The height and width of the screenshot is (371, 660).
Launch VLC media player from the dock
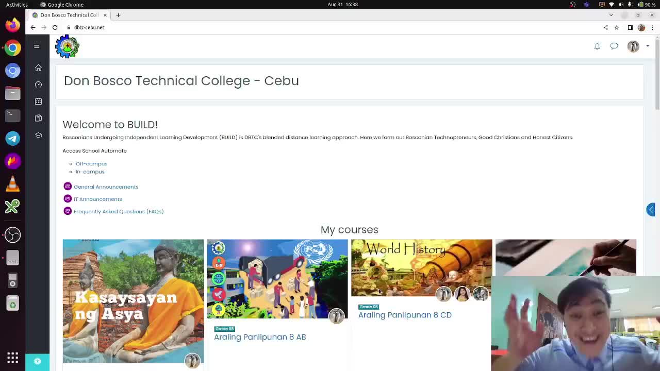(12, 183)
